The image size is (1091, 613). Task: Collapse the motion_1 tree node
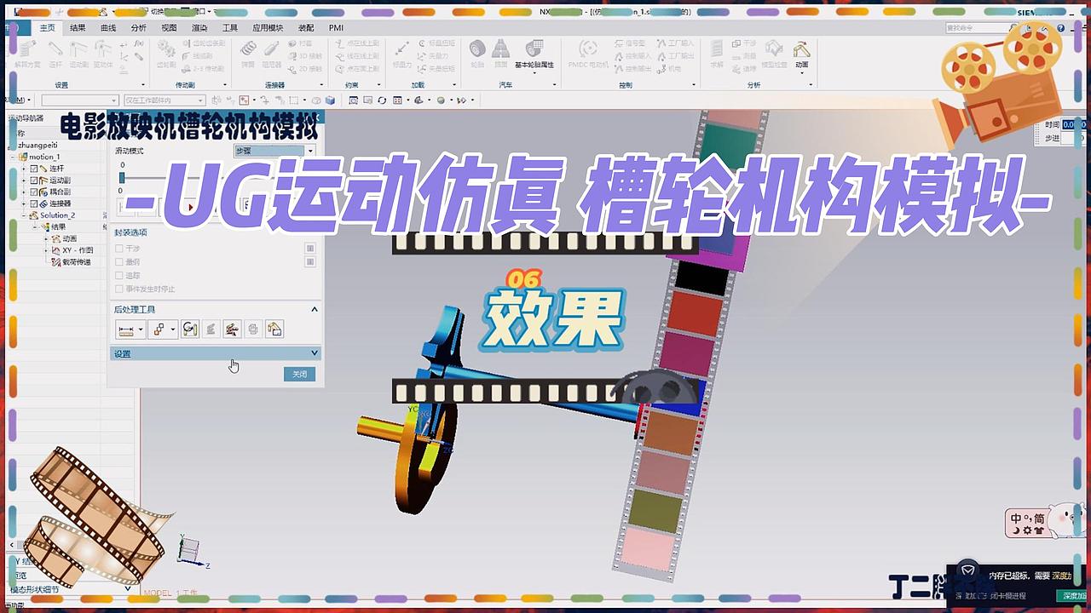(x=14, y=157)
